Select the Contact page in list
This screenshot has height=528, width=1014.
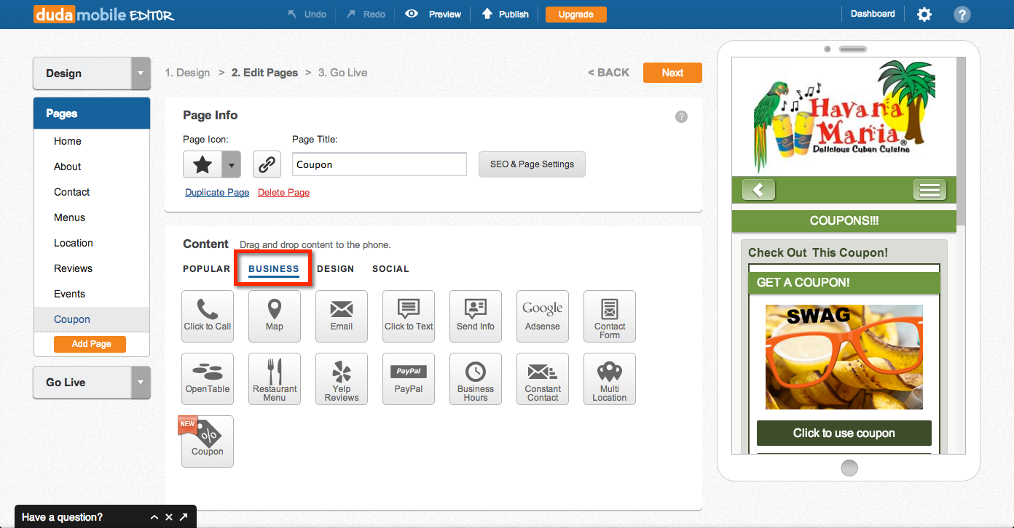pos(92,192)
